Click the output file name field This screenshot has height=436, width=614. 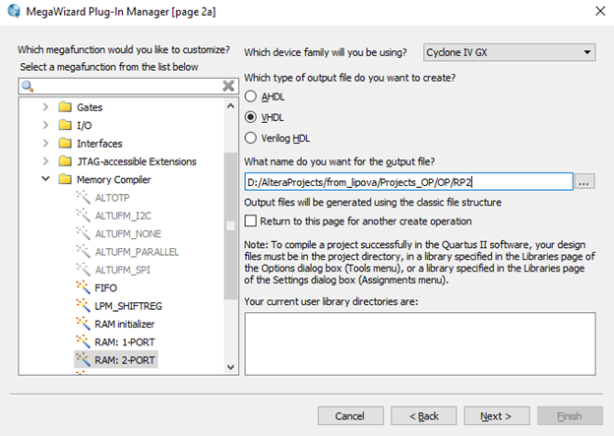click(x=408, y=181)
